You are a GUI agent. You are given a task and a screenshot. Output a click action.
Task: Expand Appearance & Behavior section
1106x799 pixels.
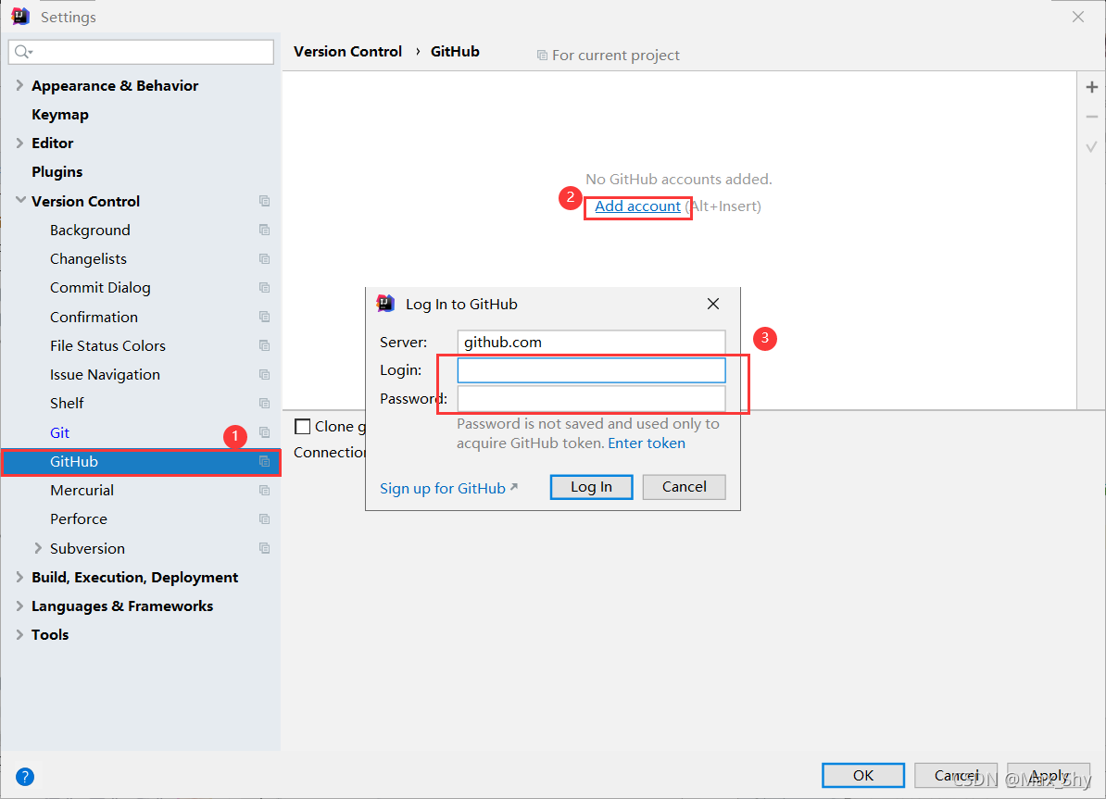(x=19, y=85)
